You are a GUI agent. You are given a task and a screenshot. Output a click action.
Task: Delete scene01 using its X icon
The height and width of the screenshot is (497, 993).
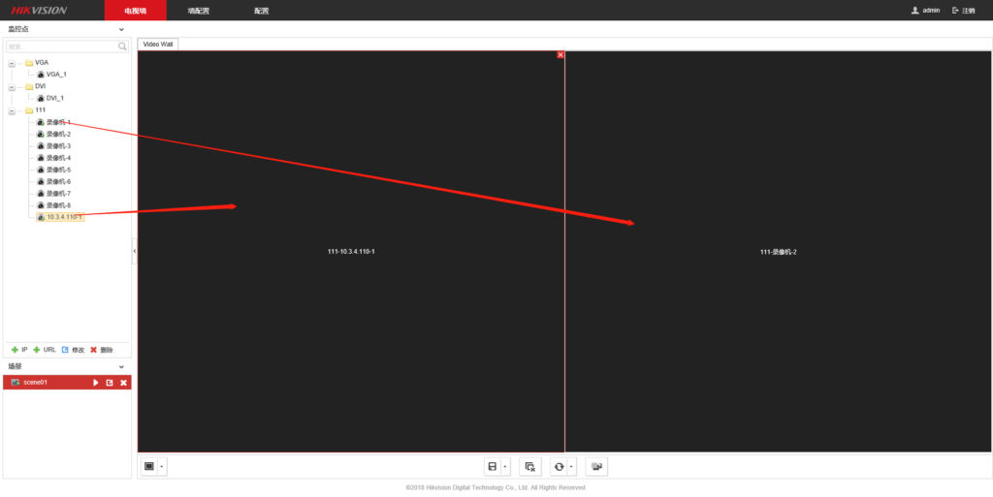[123, 383]
